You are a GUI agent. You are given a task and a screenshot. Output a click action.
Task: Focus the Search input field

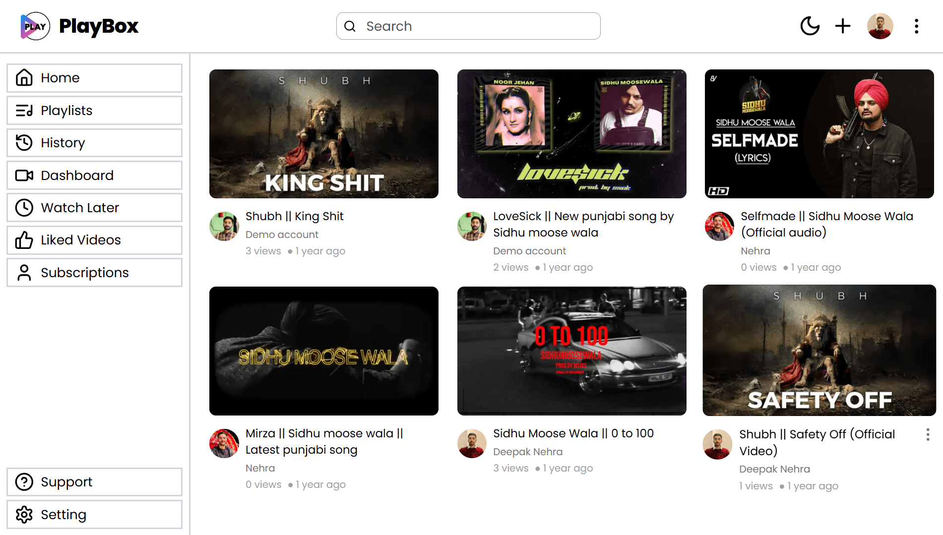pyautogui.click(x=468, y=26)
